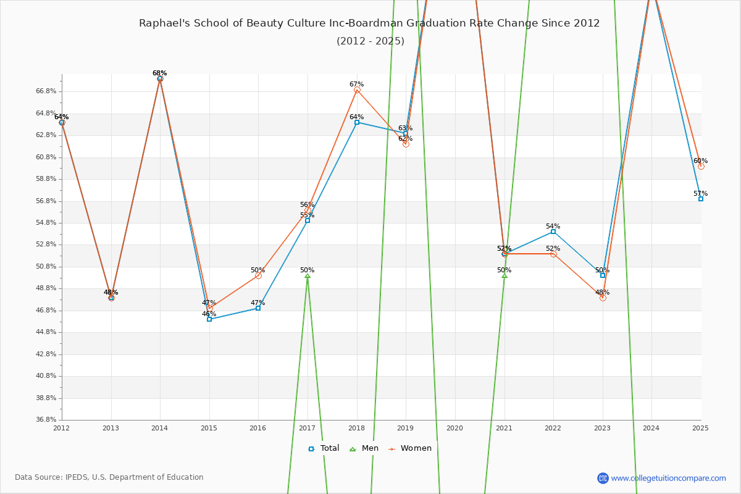Click the 2020 x-axis label
This screenshot has height=494, width=741.
[455, 428]
